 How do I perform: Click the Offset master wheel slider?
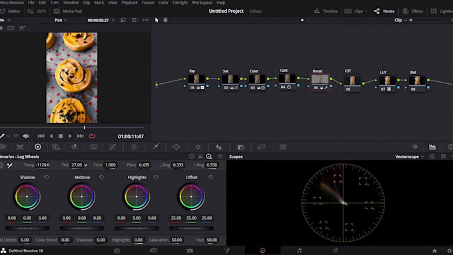point(191,228)
